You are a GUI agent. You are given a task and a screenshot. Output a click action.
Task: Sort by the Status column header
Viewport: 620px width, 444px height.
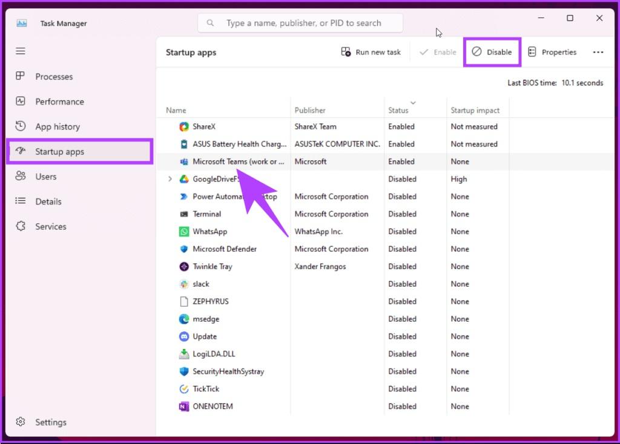398,110
